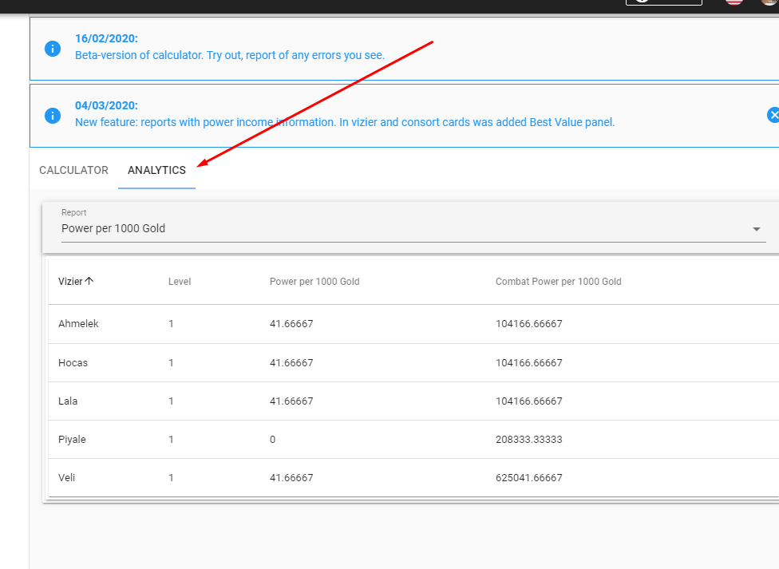The width and height of the screenshot is (779, 569).
Task: Click the info icon beside the 16/02/2020 notice
Action: (53, 48)
